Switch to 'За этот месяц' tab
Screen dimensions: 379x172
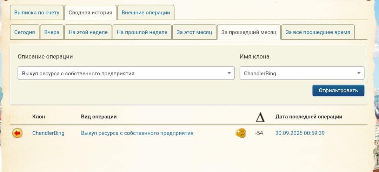[194, 32]
